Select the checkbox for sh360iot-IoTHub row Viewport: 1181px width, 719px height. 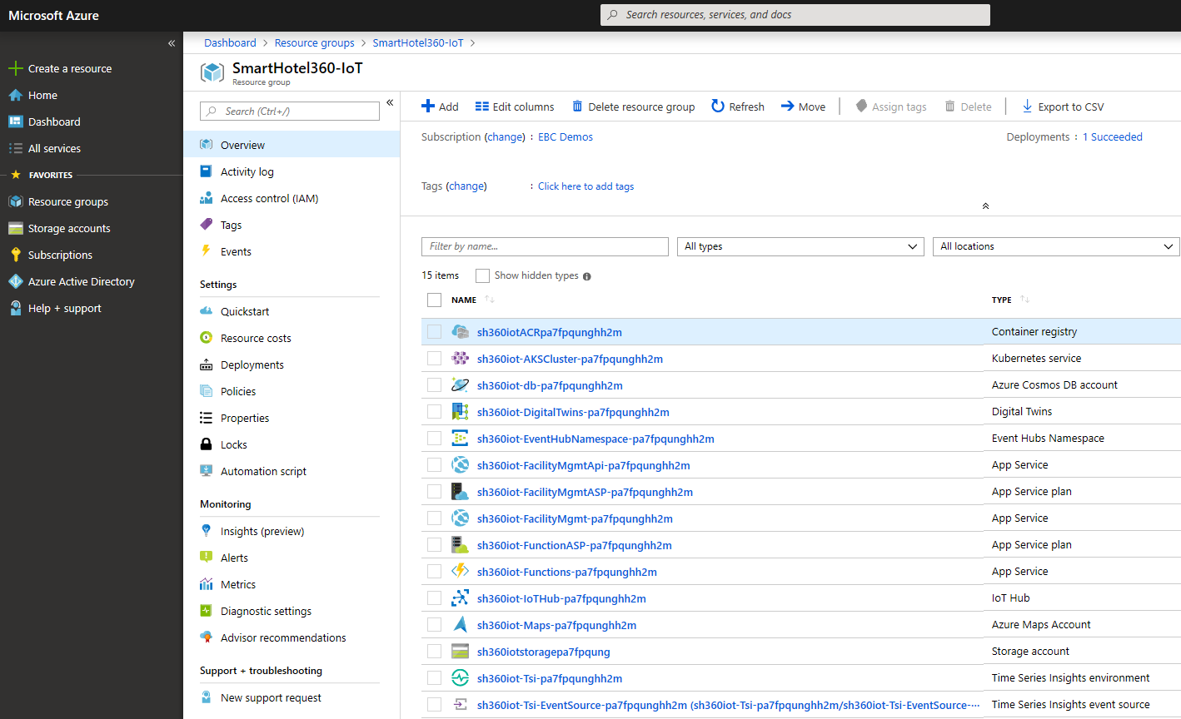coord(434,598)
